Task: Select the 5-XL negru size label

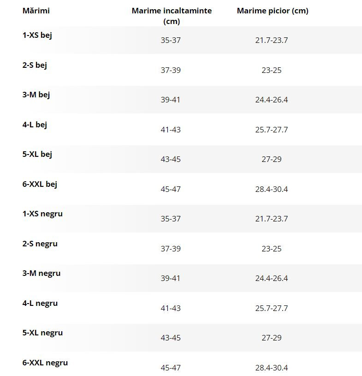Action: pyautogui.click(x=42, y=333)
